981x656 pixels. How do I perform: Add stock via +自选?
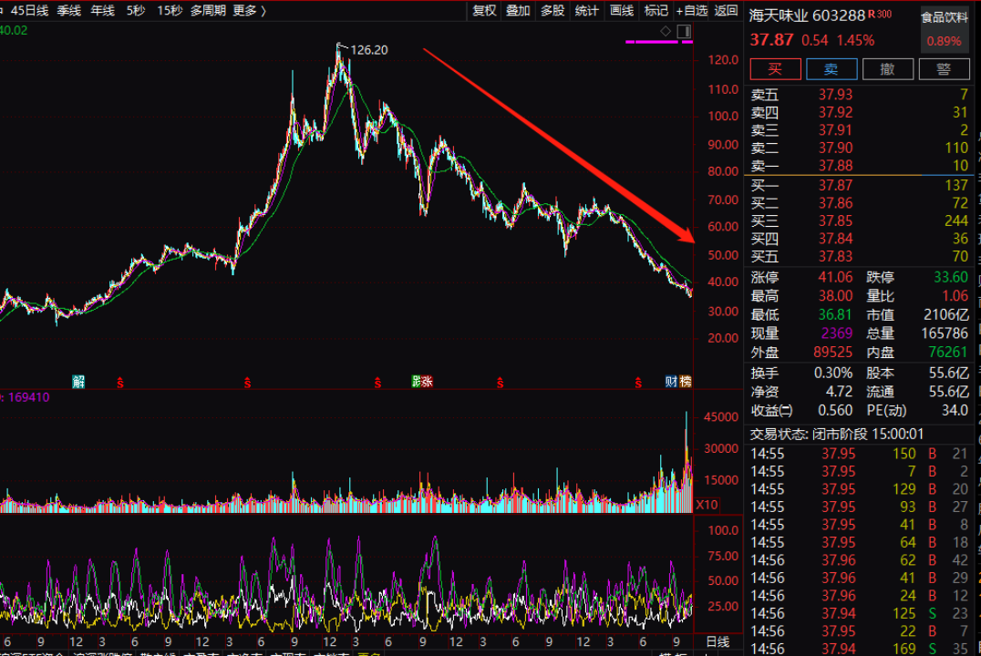click(x=691, y=11)
